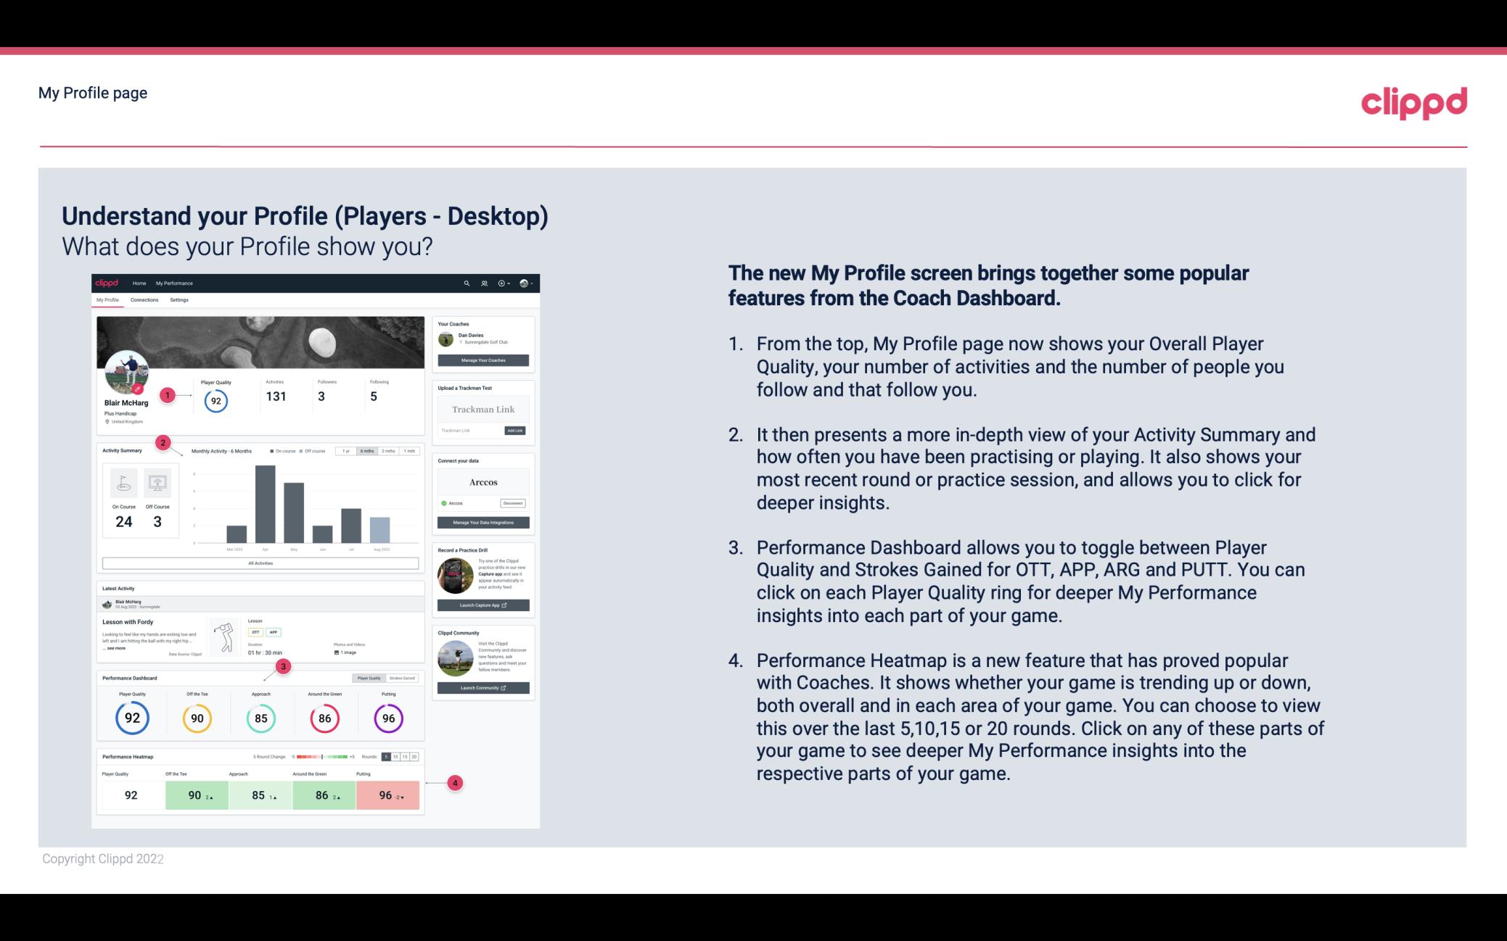Image resolution: width=1507 pixels, height=941 pixels.
Task: Select the My Profile tab icon
Action: (110, 299)
